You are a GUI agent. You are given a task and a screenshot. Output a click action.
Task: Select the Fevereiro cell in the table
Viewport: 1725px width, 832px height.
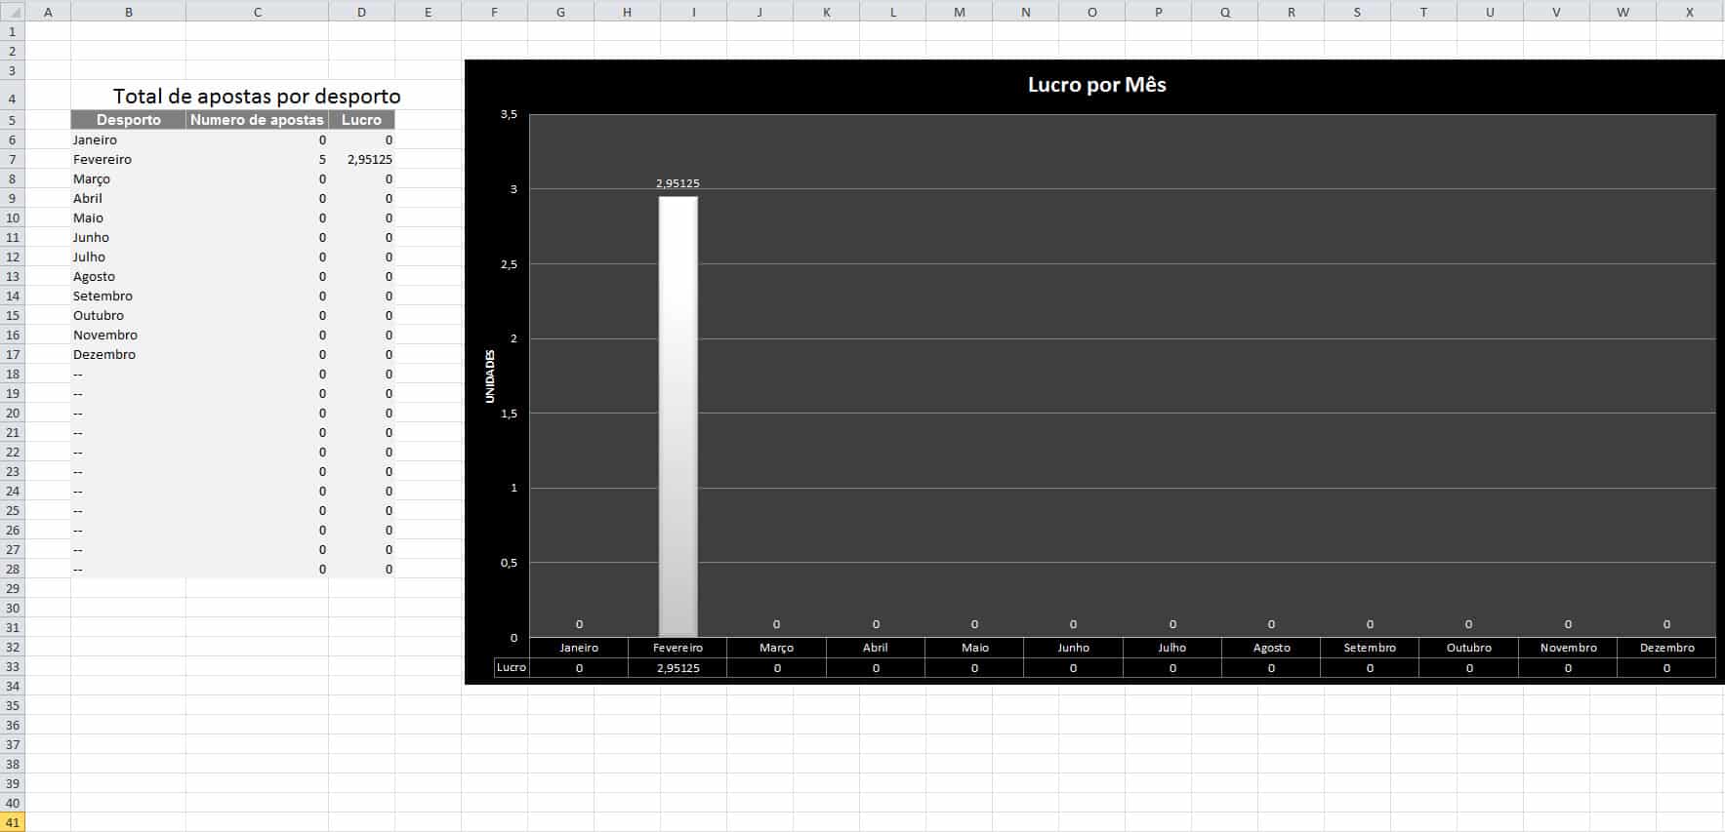click(103, 159)
